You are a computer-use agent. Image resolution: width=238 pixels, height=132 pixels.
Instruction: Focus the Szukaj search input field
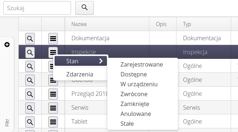coord(37,8)
